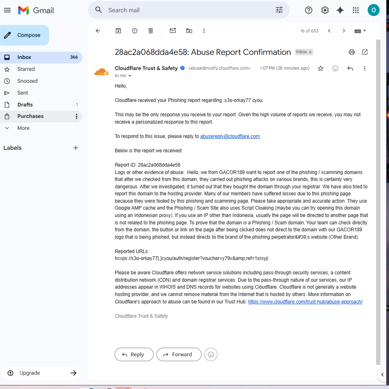The image size is (389, 389).
Task: Remove the Inbox label with x
Action: pyautogui.click(x=310, y=52)
